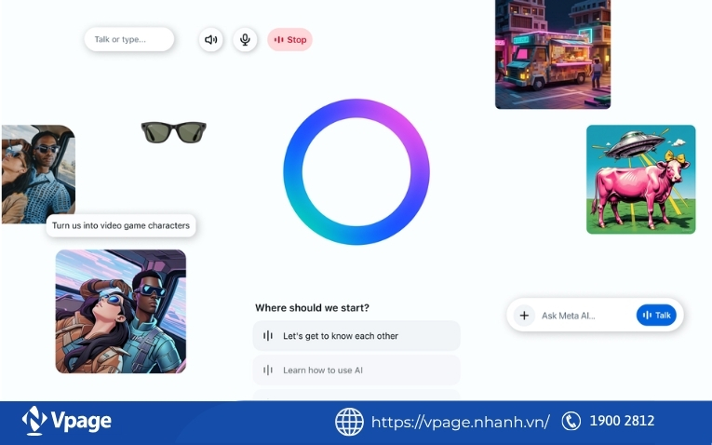Choose 'Let's get to know each other'
The width and height of the screenshot is (712, 445).
356,335
